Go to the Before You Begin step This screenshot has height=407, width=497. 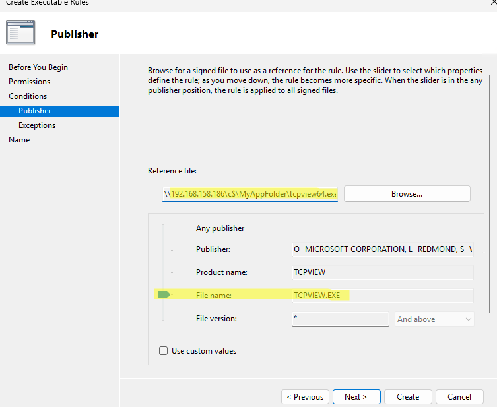coord(38,67)
